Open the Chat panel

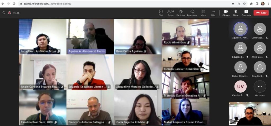[x=161, y=13]
